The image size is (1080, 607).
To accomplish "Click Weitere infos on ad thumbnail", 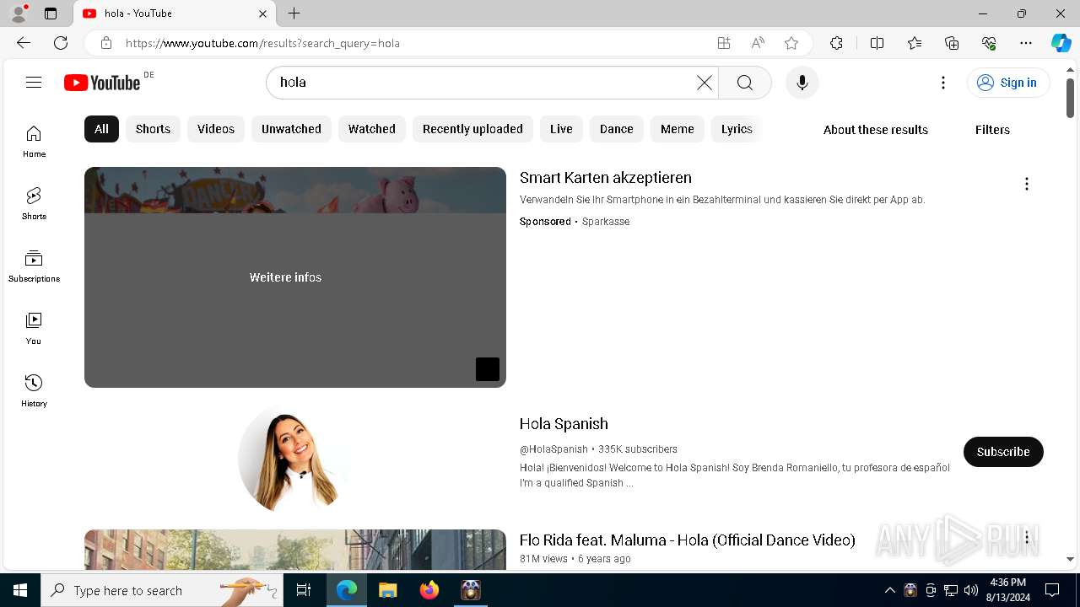I will (x=285, y=277).
